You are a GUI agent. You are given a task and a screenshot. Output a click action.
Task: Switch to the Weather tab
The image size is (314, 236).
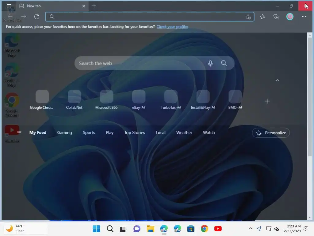[x=184, y=133]
